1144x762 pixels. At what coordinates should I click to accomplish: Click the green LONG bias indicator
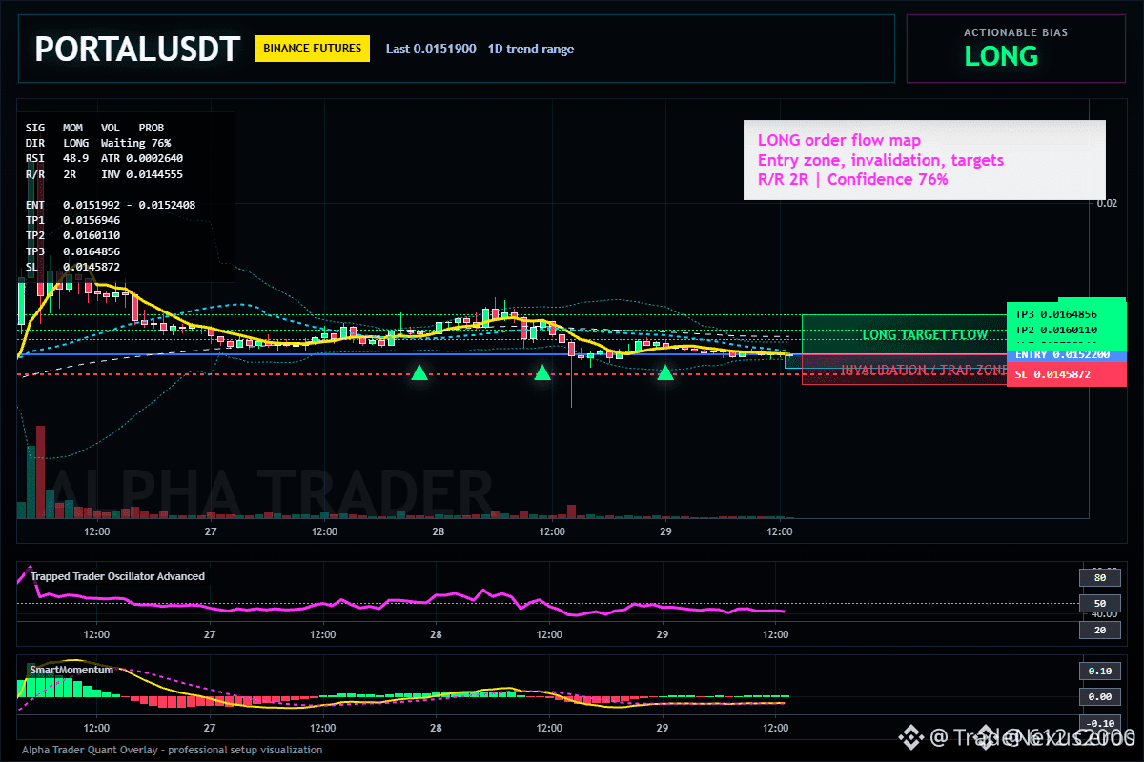[x=1001, y=56]
